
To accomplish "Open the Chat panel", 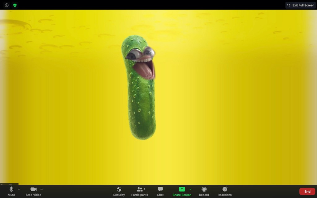I will pyautogui.click(x=160, y=189).
